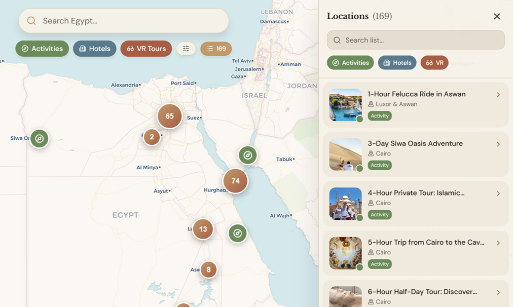Click the 8 locations cluster near Aswan

pos(208,270)
